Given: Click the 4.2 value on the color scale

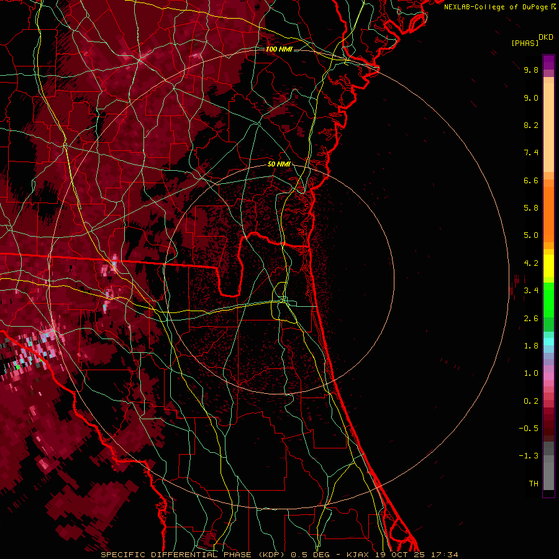Looking at the screenshot, I should [531, 263].
